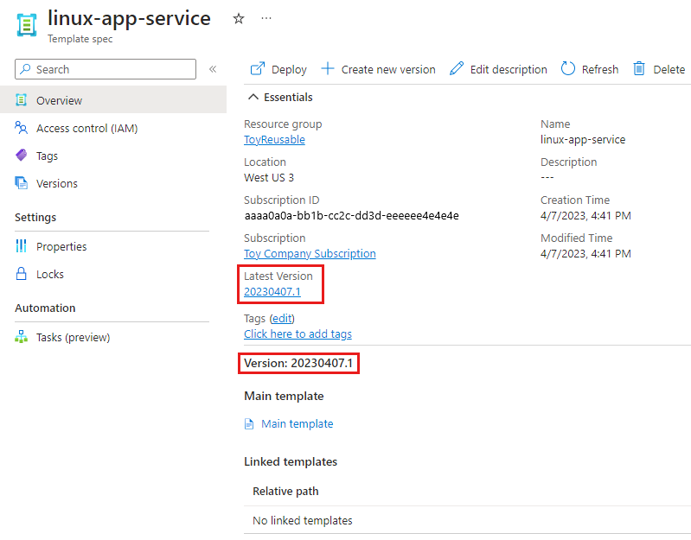Click the linux-app-service page title
691x540 pixels.
129,18
